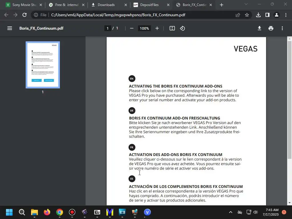Reload the current page
Image resolution: width=292 pixels, height=219 pixels.
(x=25, y=15)
